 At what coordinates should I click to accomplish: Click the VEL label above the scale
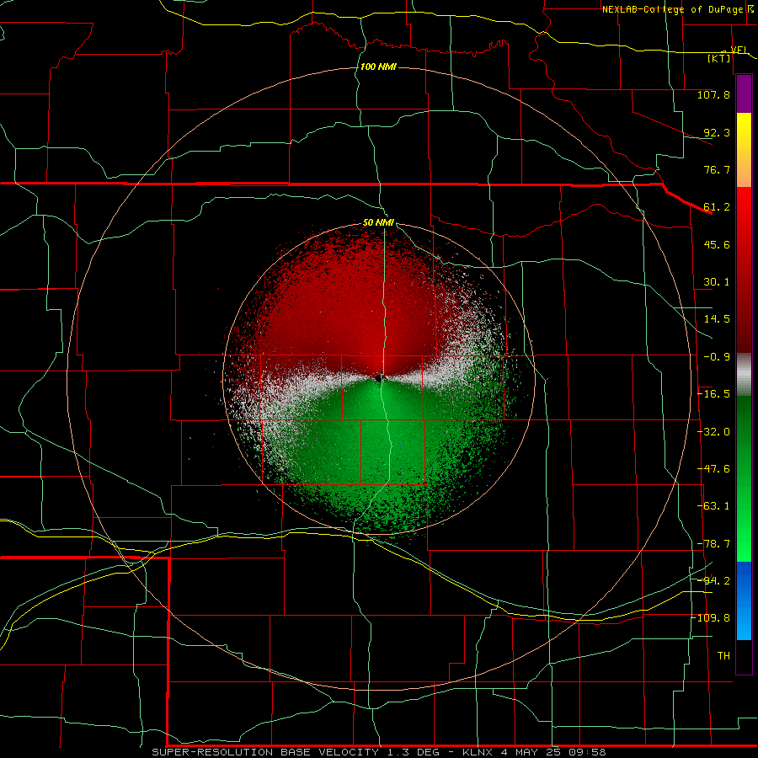(739, 50)
